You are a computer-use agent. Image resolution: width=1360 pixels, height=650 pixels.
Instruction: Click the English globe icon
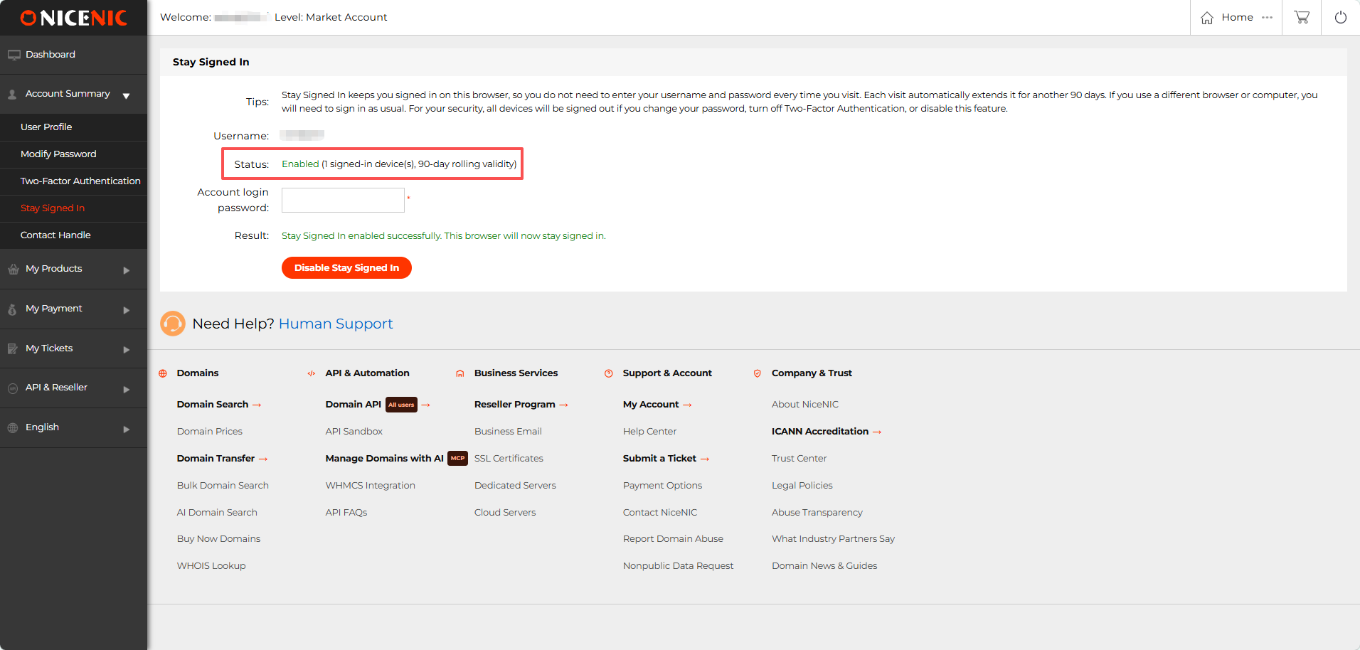[13, 427]
